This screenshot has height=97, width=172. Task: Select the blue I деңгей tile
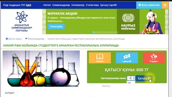pyautogui.click(x=127, y=58)
